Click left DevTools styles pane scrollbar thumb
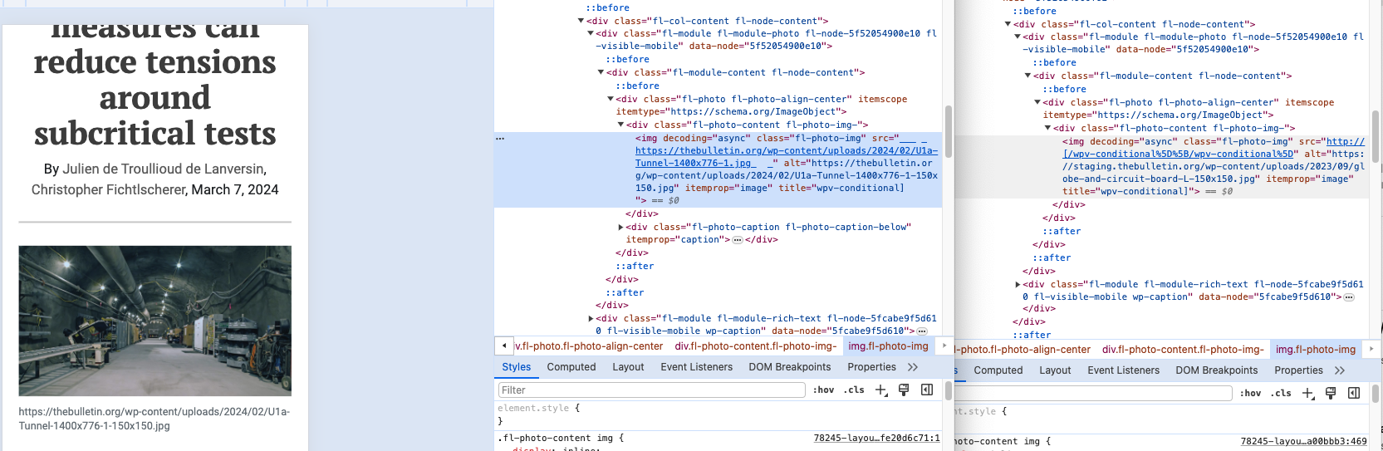 point(948,391)
